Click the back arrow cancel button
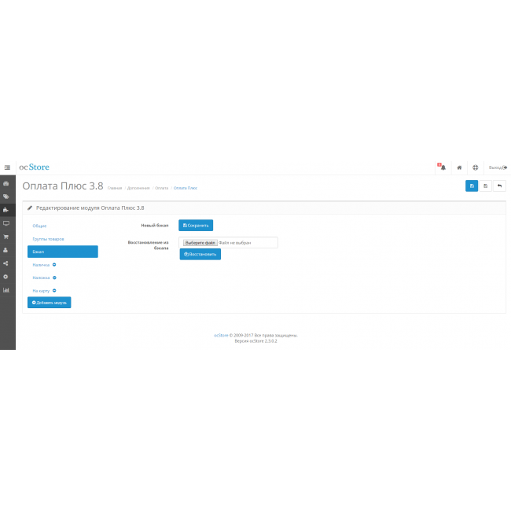 click(x=499, y=186)
